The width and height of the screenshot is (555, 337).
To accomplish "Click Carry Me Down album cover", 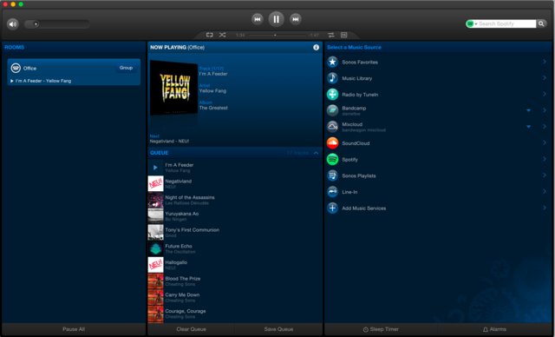I will [155, 297].
